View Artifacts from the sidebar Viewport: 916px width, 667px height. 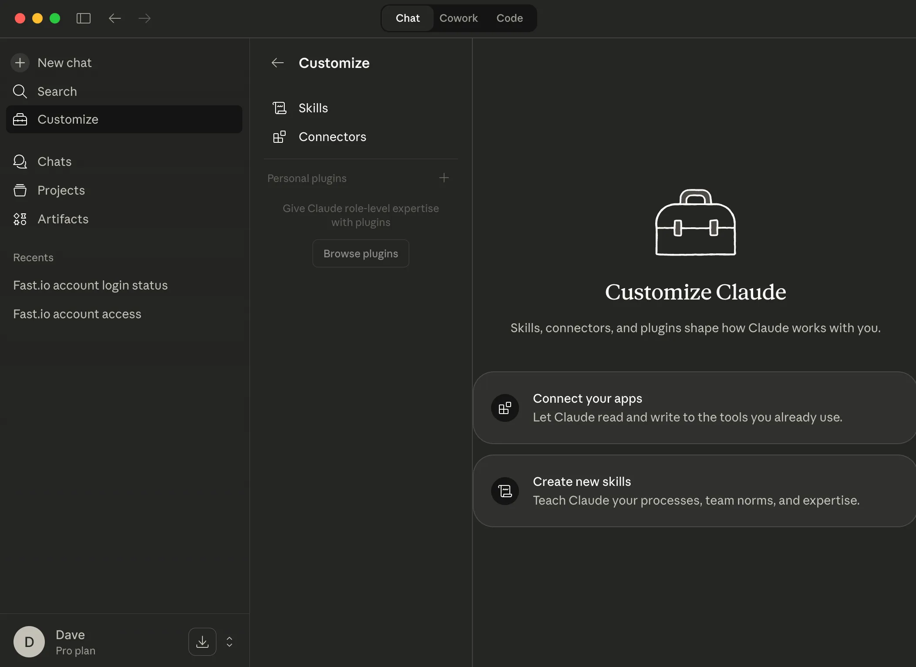(20, 219)
